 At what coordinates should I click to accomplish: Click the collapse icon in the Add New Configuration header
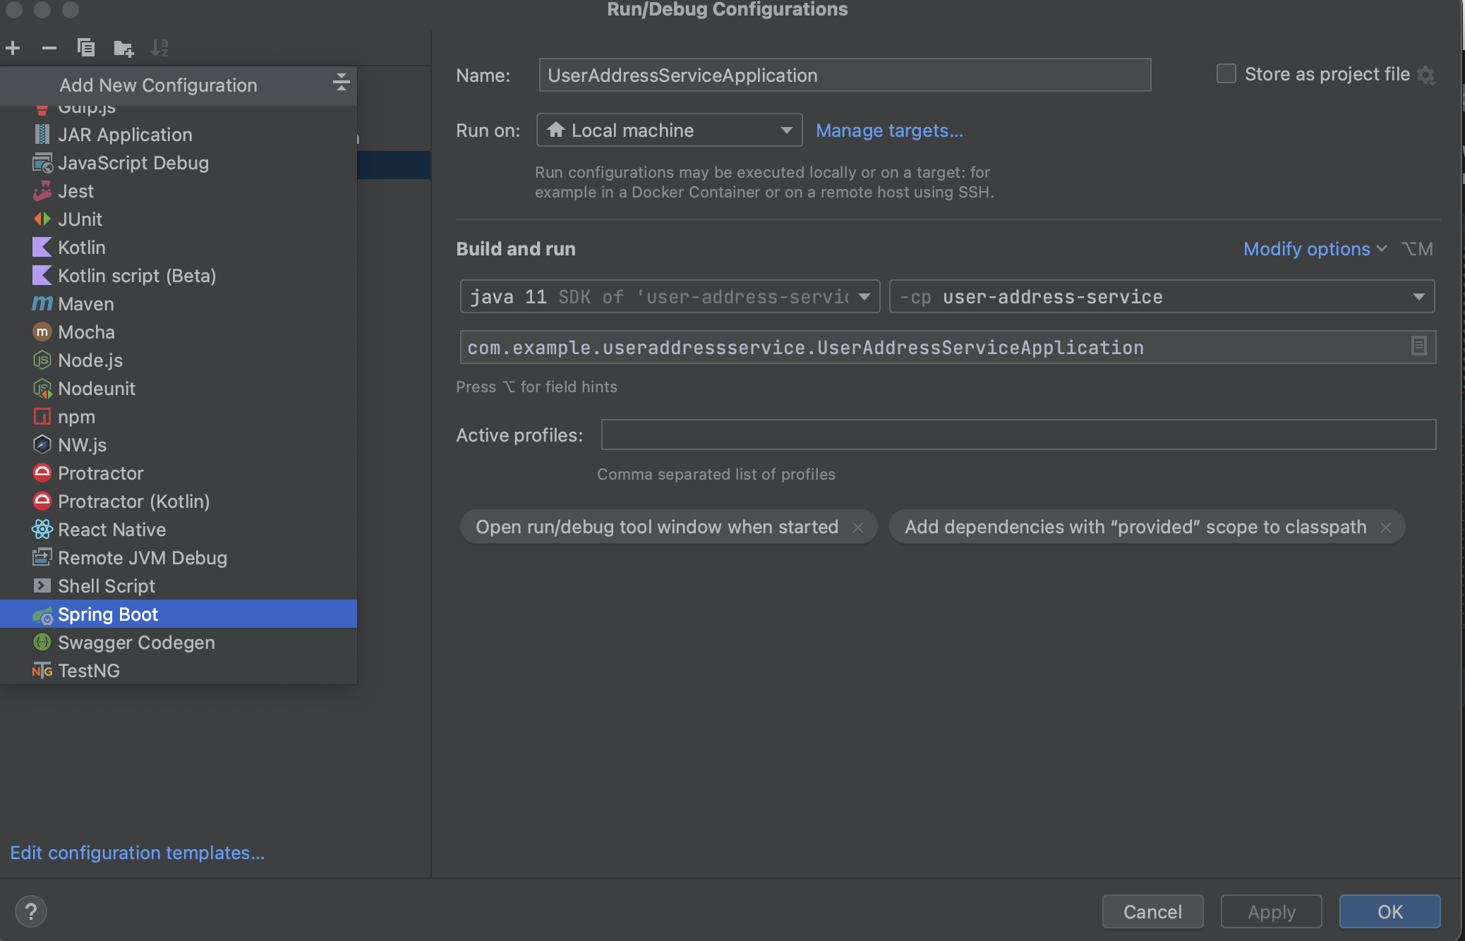[x=341, y=83]
